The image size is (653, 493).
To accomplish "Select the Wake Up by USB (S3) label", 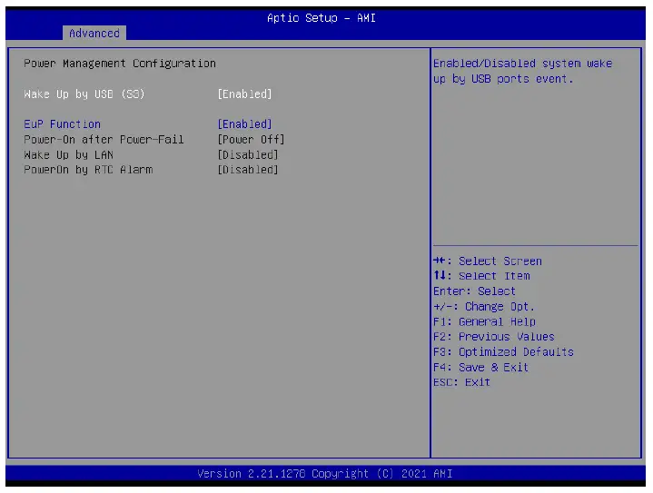I will click(84, 94).
